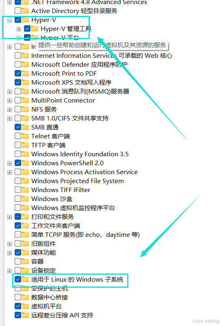The width and height of the screenshot is (221, 326).
Task: Tick the TFTP 客户端 checkbox
Action: (x=18, y=145)
